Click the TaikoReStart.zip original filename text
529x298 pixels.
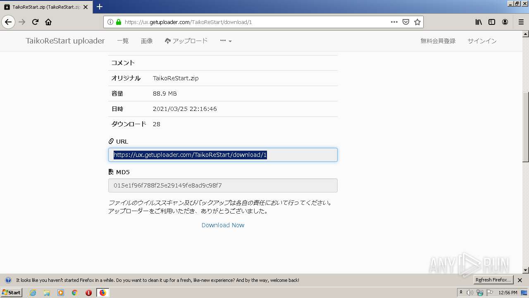coord(176,78)
